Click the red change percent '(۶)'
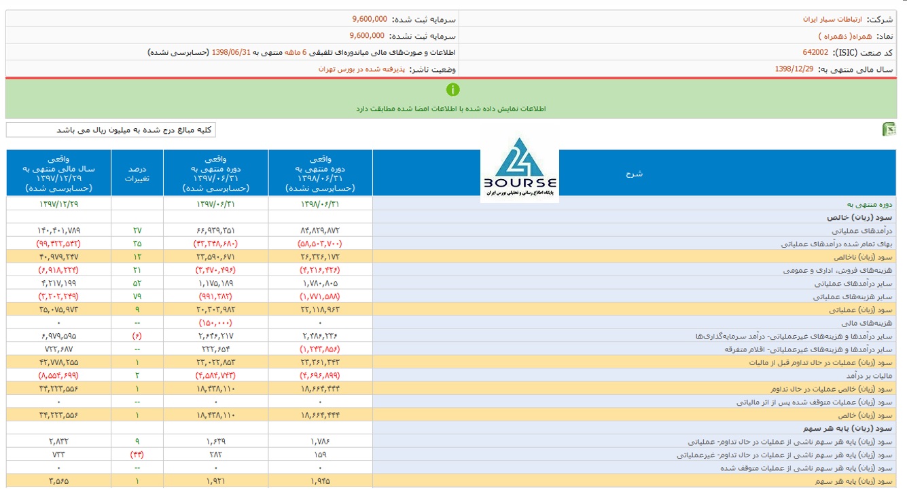The height and width of the screenshot is (496, 907). pos(137,336)
